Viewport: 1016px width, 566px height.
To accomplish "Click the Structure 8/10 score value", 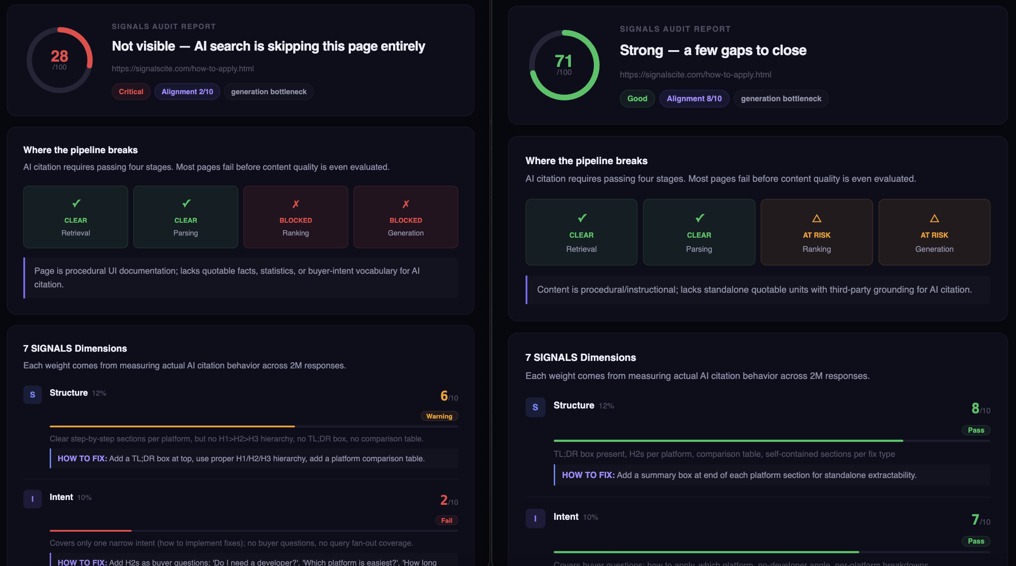I will pos(981,408).
